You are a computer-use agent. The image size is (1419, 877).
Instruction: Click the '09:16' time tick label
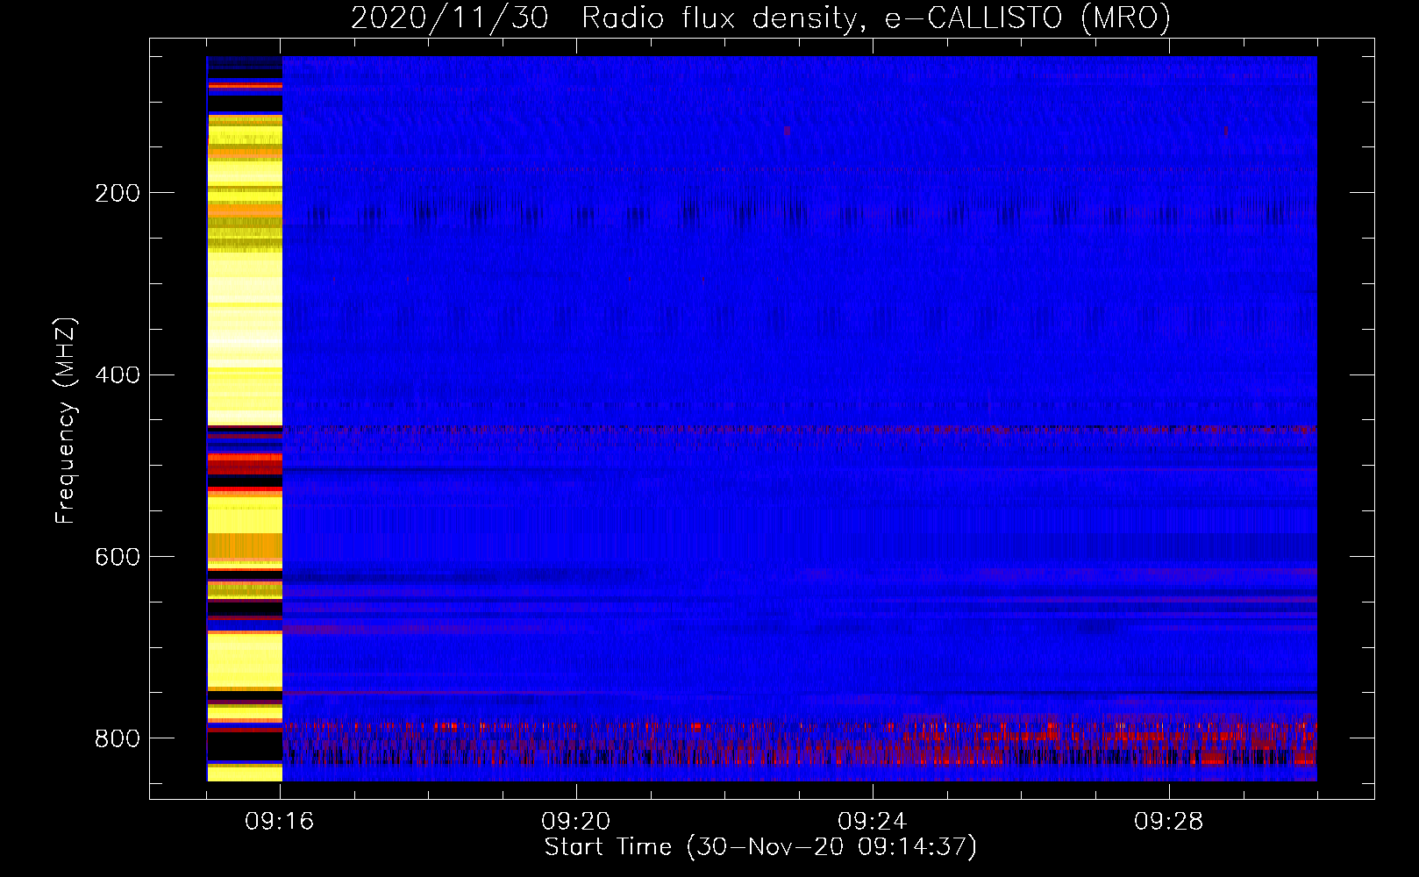coord(280,822)
